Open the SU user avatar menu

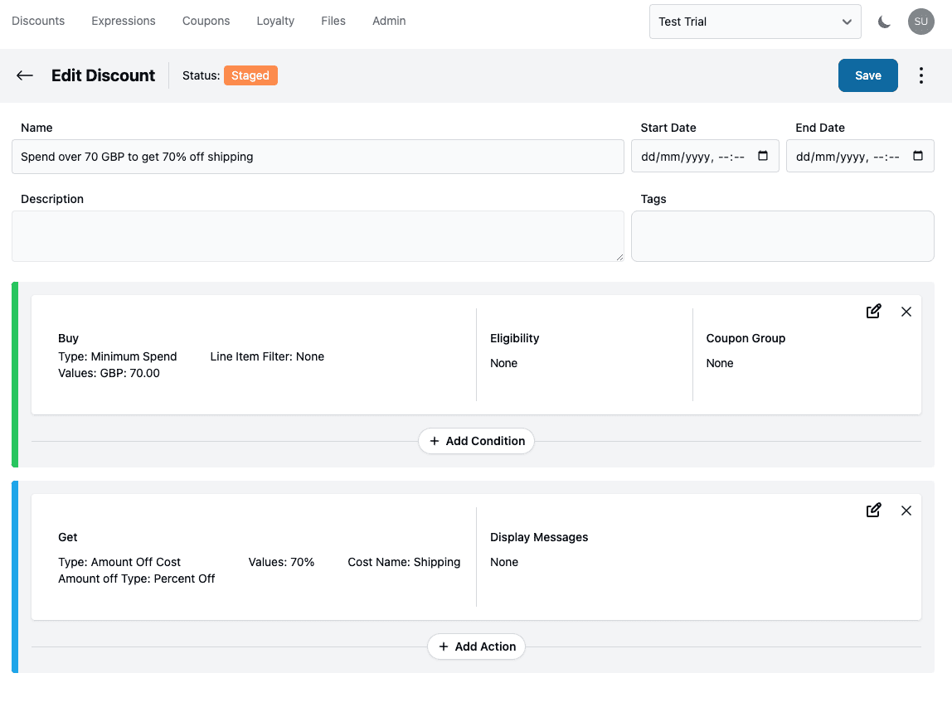click(x=921, y=22)
